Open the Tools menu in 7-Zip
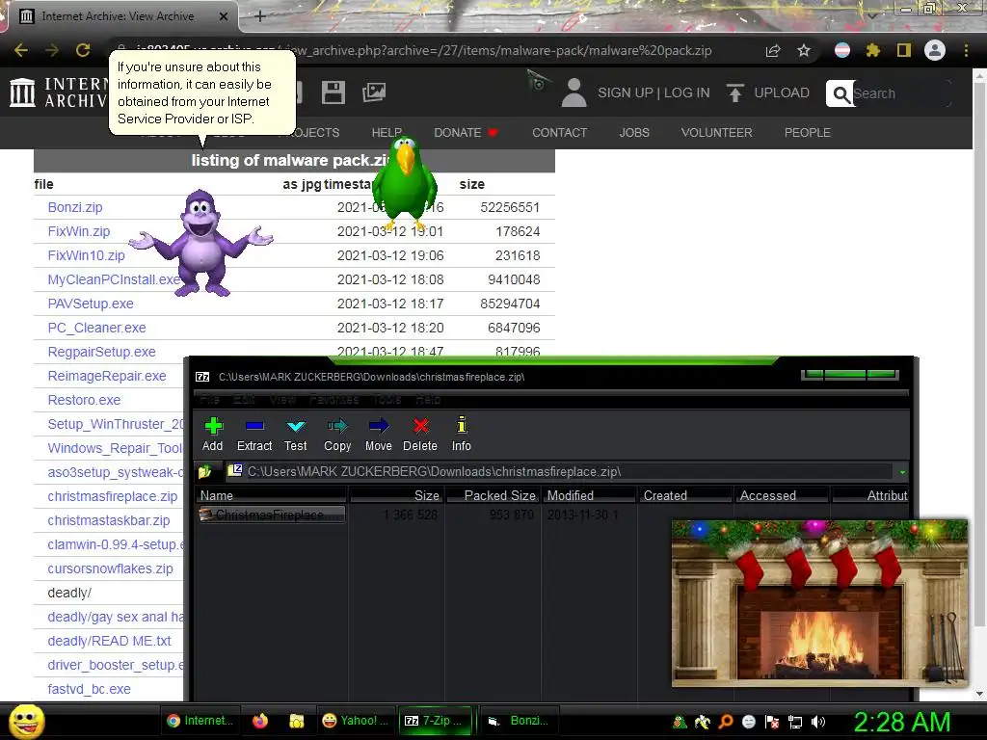987x740 pixels. tap(387, 400)
